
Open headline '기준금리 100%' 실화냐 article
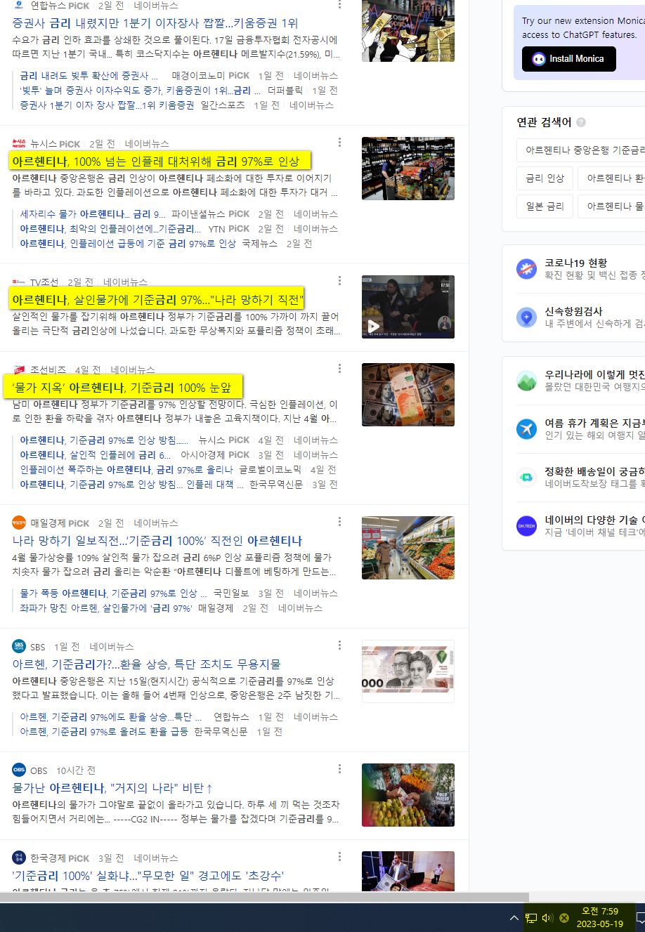click(x=148, y=876)
